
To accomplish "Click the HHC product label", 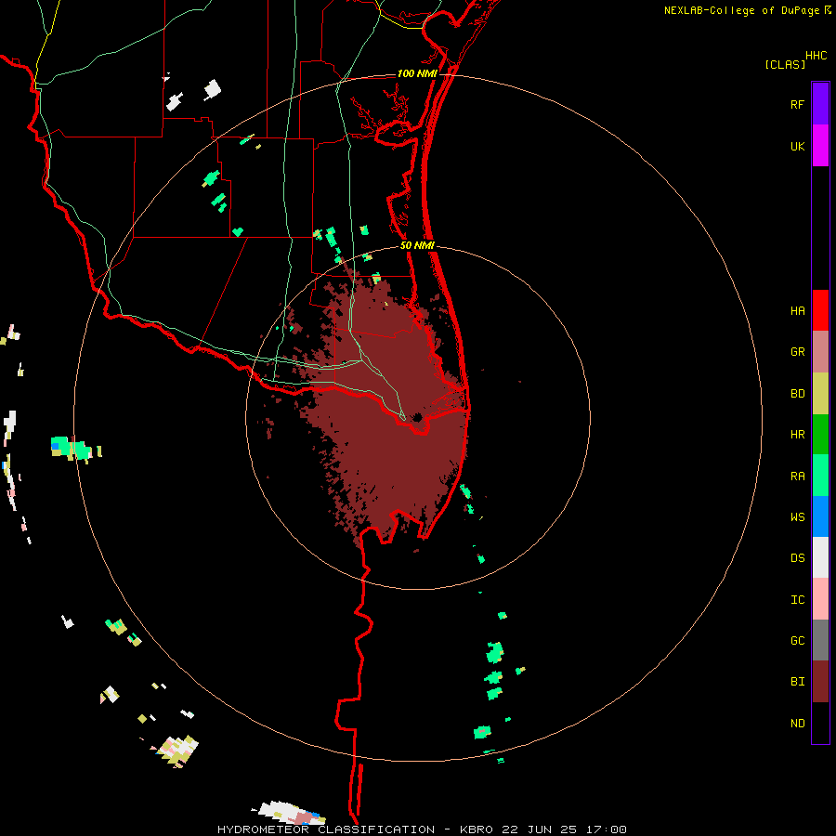I will point(816,56).
